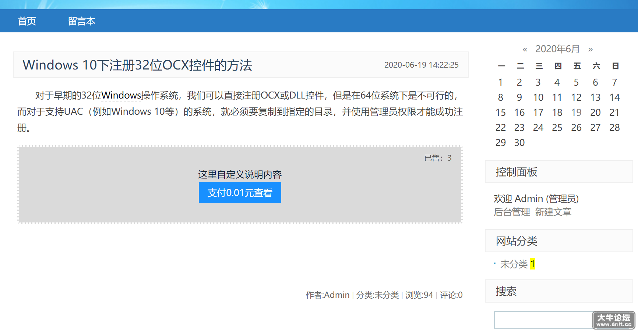Go to previous month in calendar
Viewport: 638px width, 332px height.
[x=525, y=49]
